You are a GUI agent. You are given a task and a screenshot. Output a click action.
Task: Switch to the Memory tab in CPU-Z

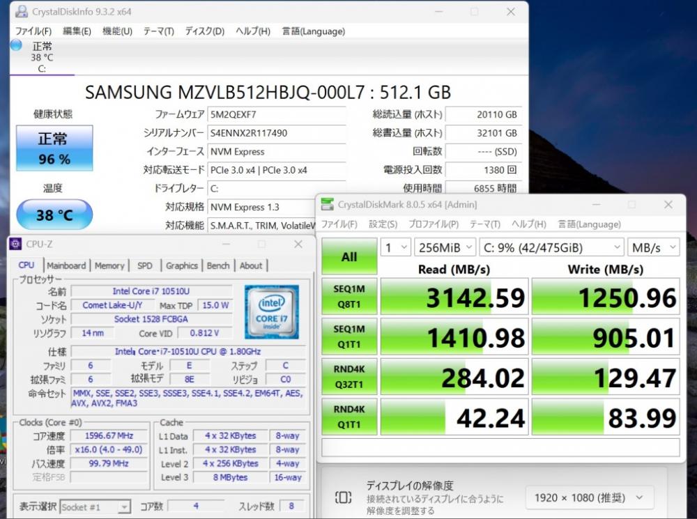pyautogui.click(x=109, y=265)
